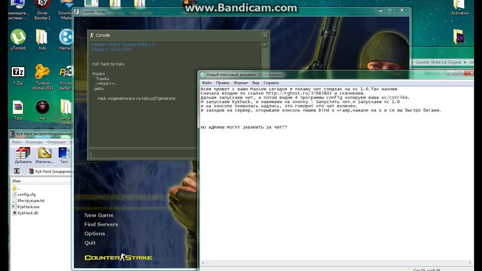Select the Driver Booster 2 desktop icon

coord(42,10)
